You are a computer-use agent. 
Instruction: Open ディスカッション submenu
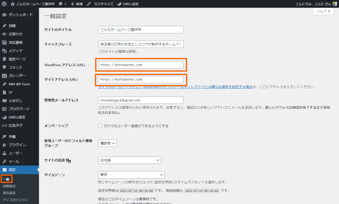[16, 200]
